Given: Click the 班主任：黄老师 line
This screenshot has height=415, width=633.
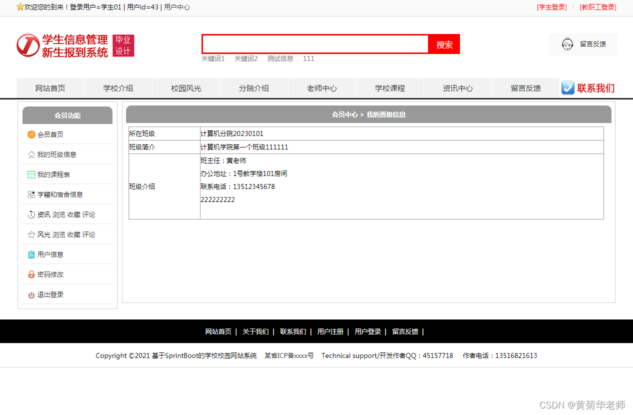Looking at the screenshot, I should [223, 160].
